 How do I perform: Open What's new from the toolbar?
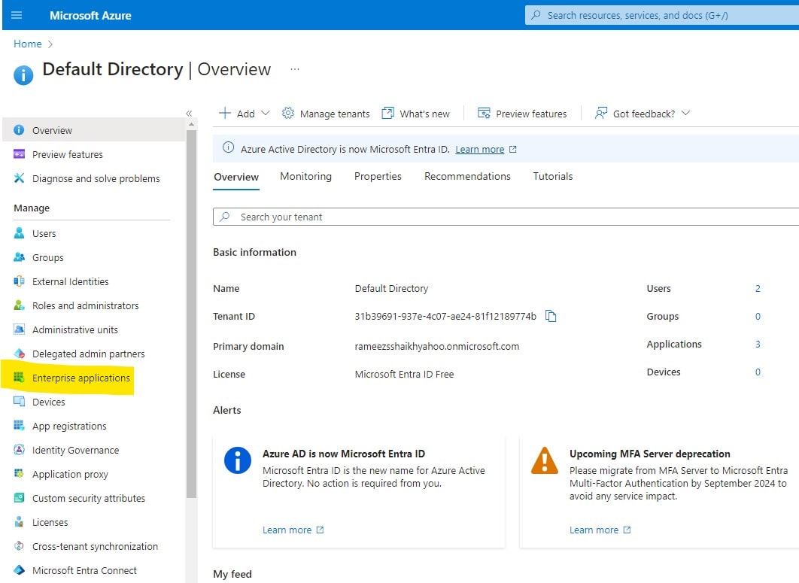pos(416,113)
